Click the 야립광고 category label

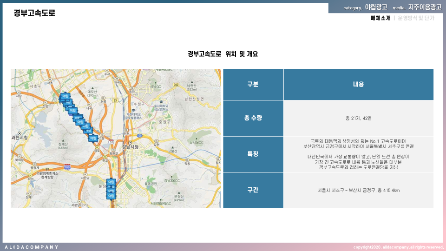tap(376, 7)
